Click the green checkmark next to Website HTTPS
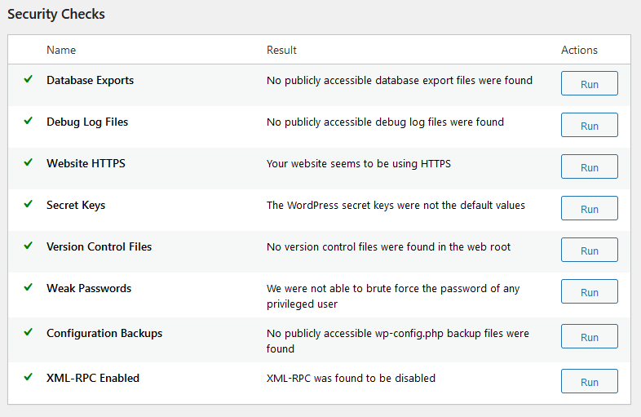The image size is (641, 417). 28,163
